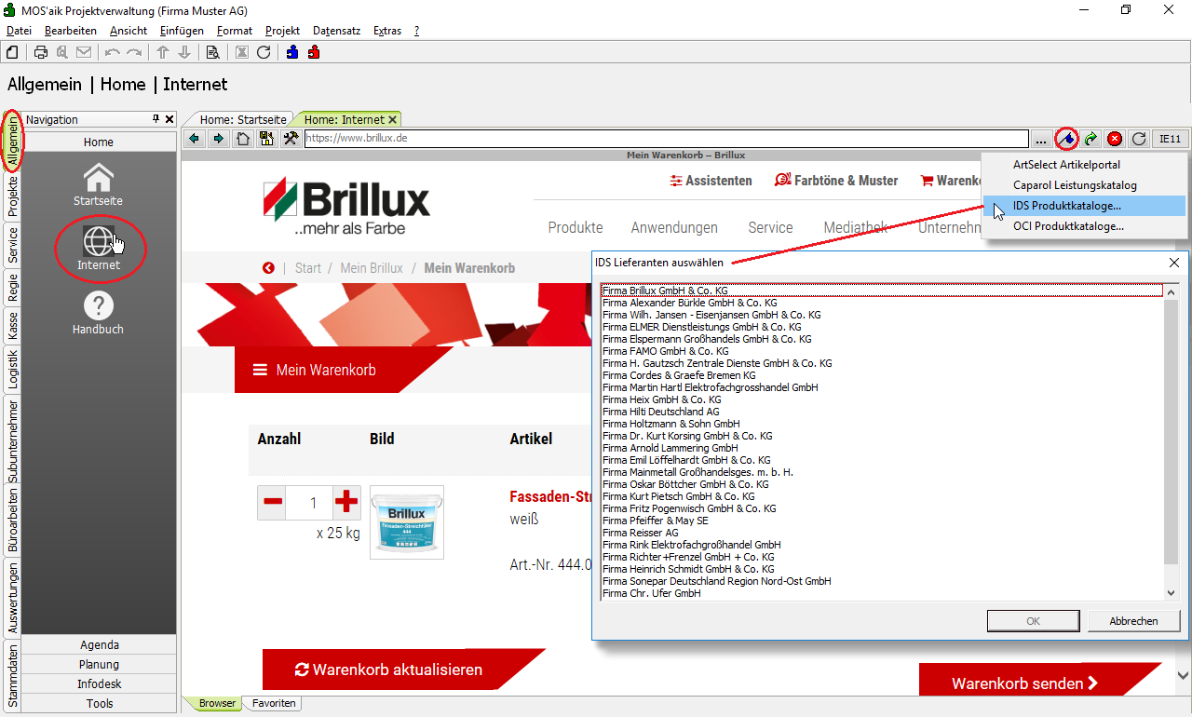Click the printer icon in the toolbar

[x=41, y=52]
